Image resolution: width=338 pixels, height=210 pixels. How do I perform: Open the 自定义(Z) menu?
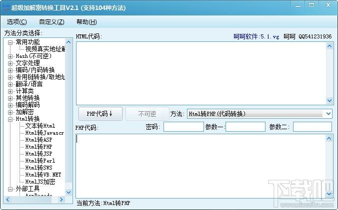[x=51, y=22]
